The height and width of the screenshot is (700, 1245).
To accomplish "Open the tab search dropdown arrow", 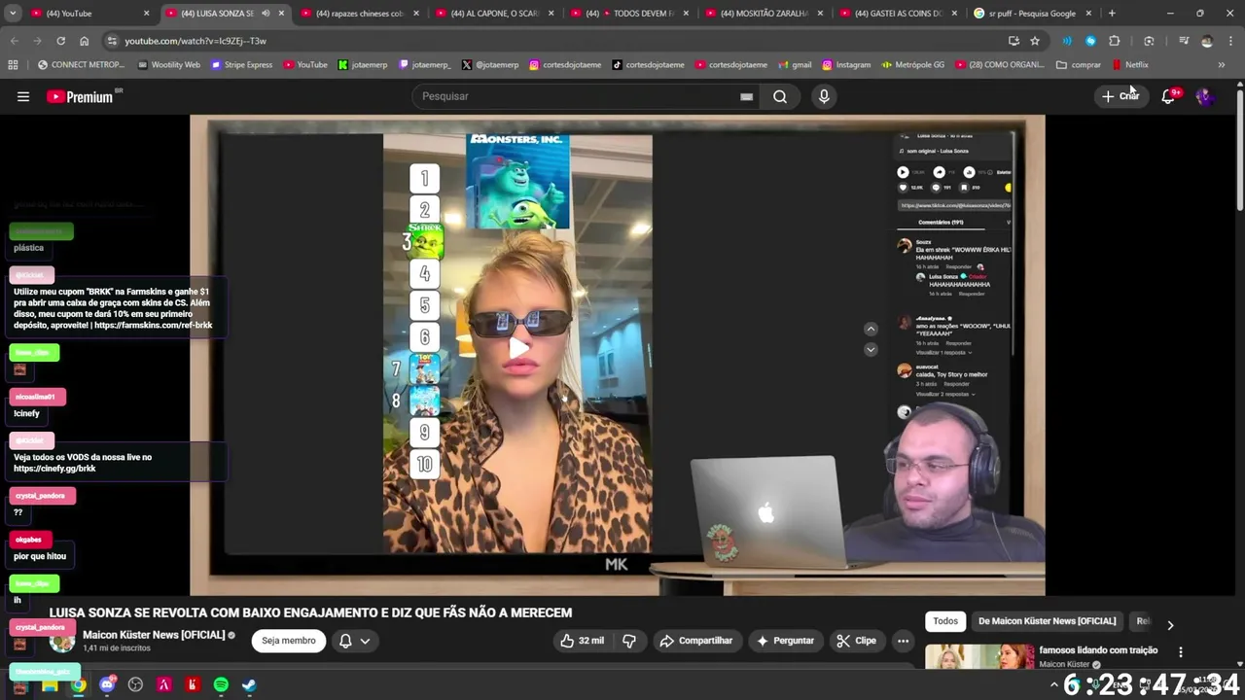I will point(12,14).
